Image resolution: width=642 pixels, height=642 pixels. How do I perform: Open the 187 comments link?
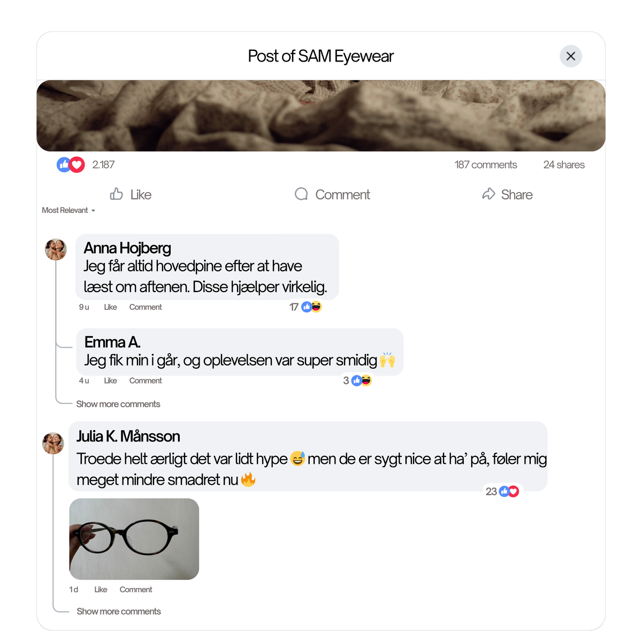pyautogui.click(x=486, y=165)
